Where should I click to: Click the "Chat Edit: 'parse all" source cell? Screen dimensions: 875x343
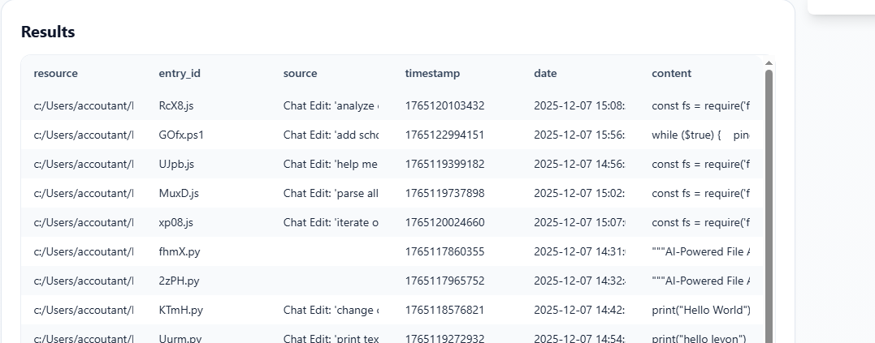click(331, 193)
